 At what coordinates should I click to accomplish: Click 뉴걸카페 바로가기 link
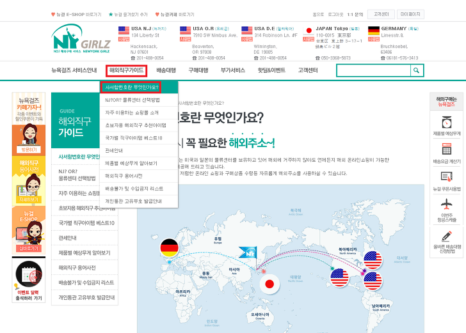tap(175, 14)
